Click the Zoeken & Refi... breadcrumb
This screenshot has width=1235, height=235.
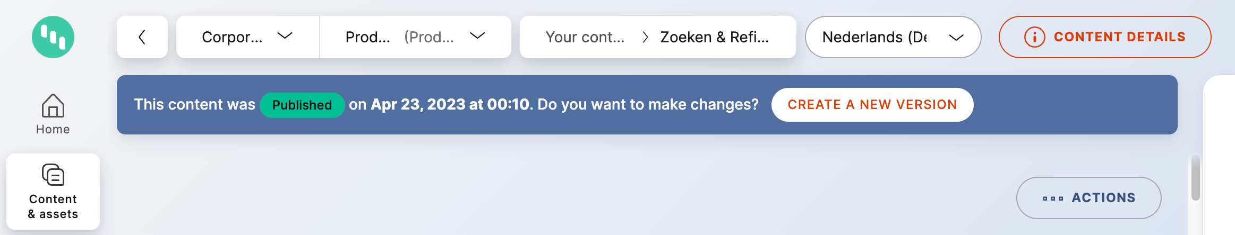click(714, 37)
